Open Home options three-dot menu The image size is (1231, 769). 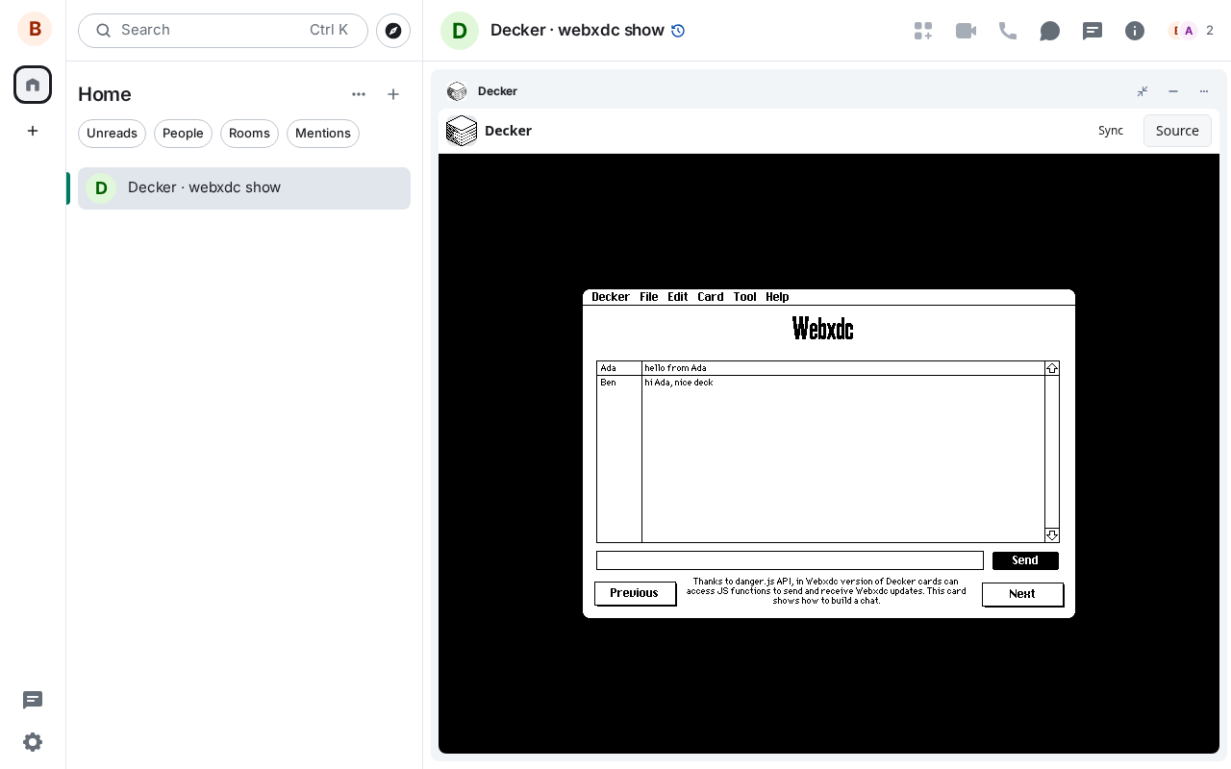click(x=359, y=94)
